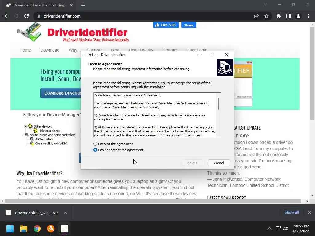Reload the DriverIdentifier page

26,16
